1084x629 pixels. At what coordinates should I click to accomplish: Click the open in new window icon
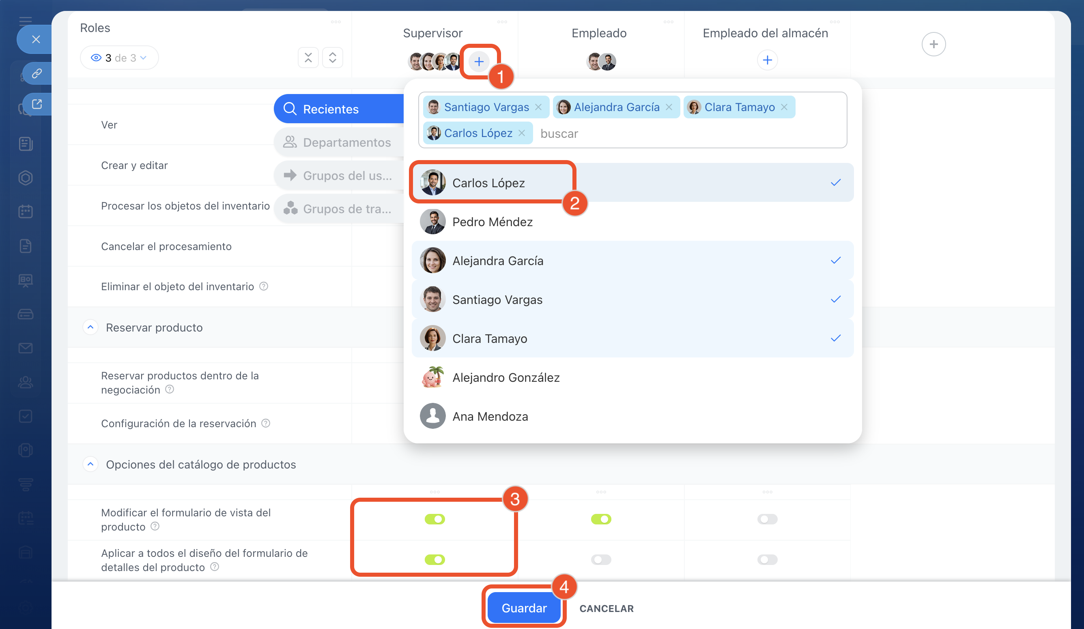(37, 104)
